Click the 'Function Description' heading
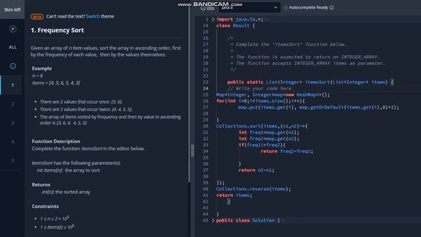 (x=56, y=142)
